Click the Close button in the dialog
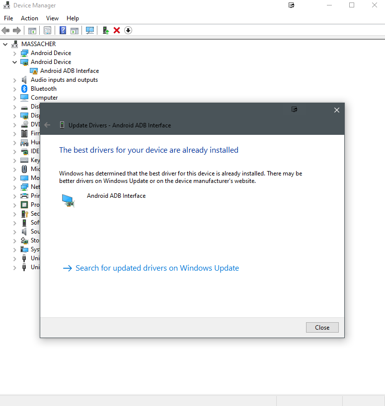 tap(322, 327)
